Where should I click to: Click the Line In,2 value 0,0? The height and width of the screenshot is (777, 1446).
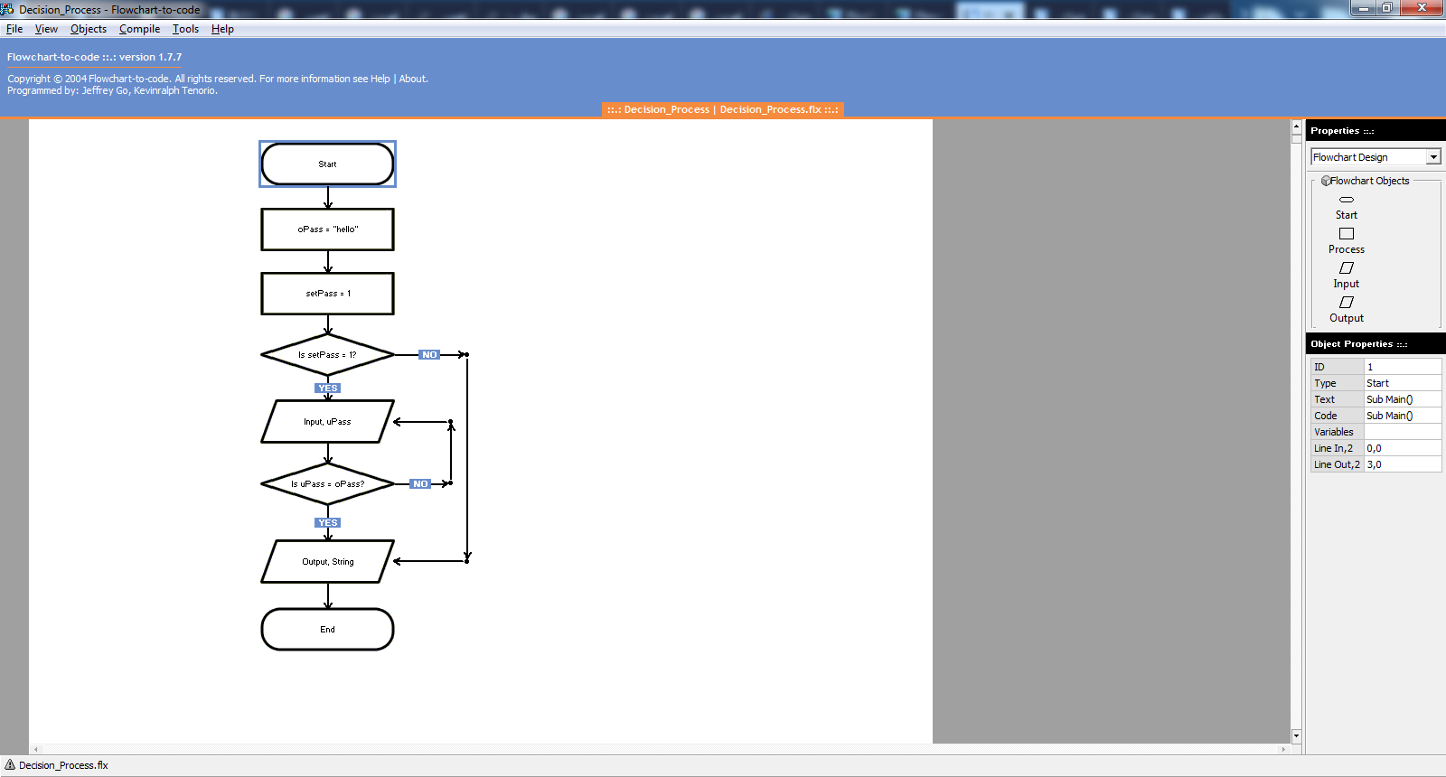pos(1403,448)
